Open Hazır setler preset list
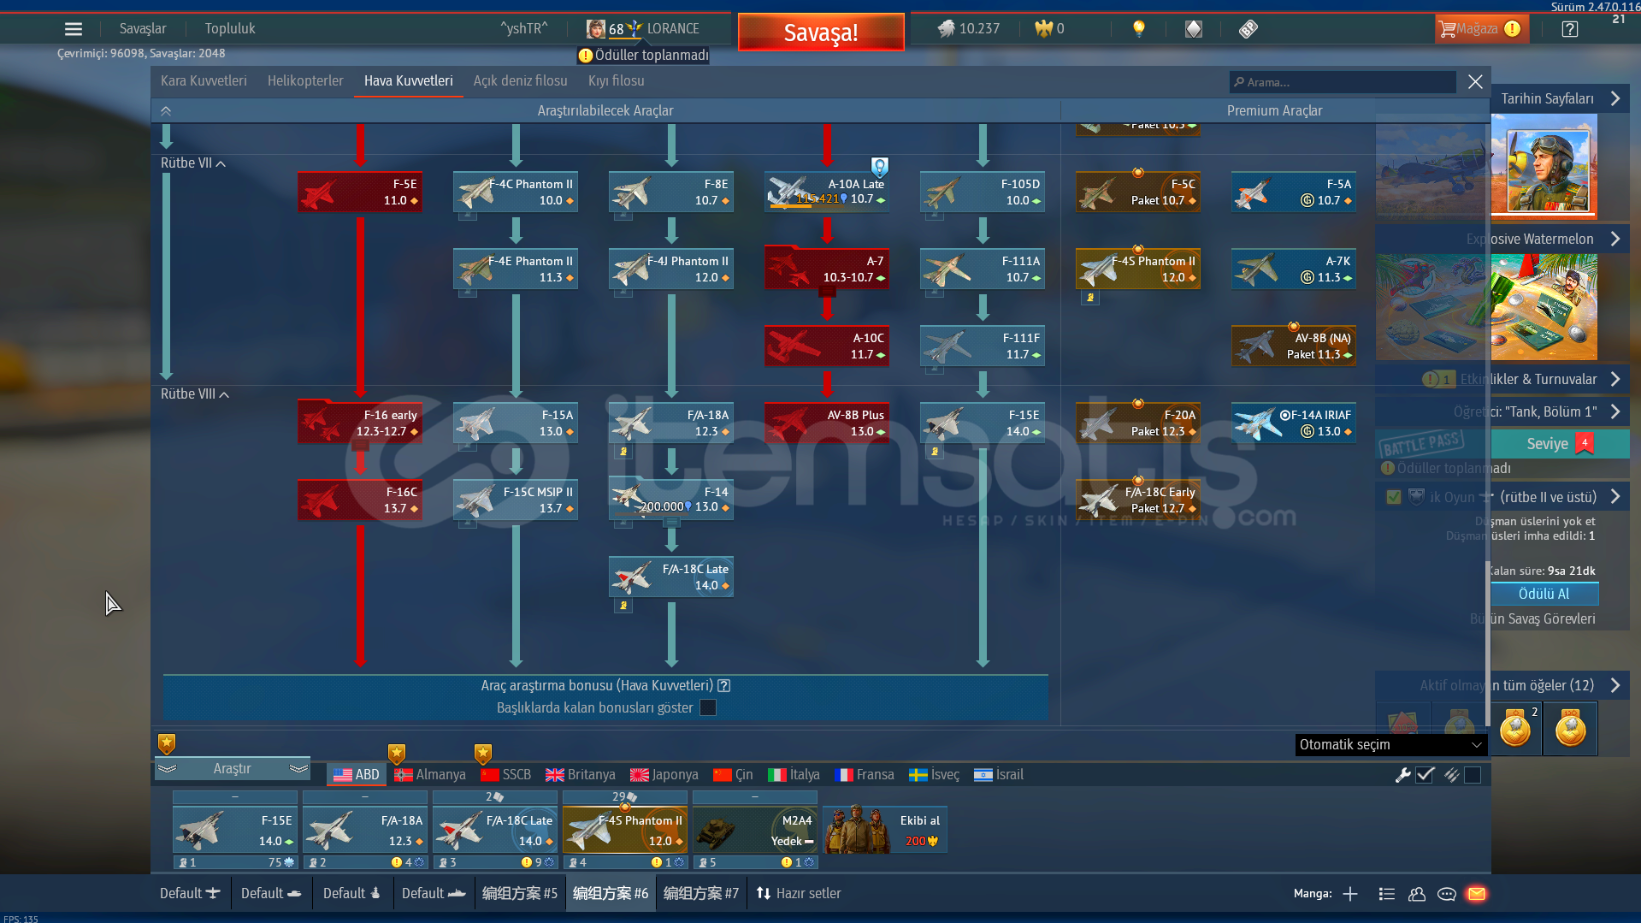 point(799,893)
